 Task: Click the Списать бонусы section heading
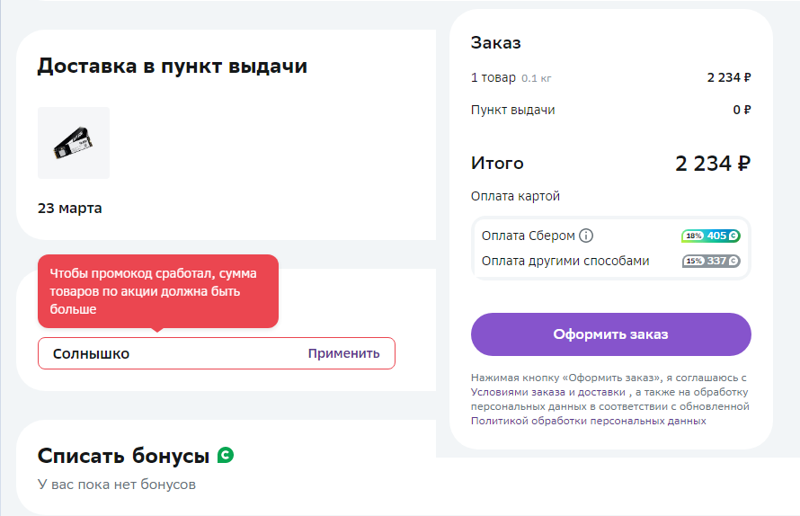coord(123,455)
